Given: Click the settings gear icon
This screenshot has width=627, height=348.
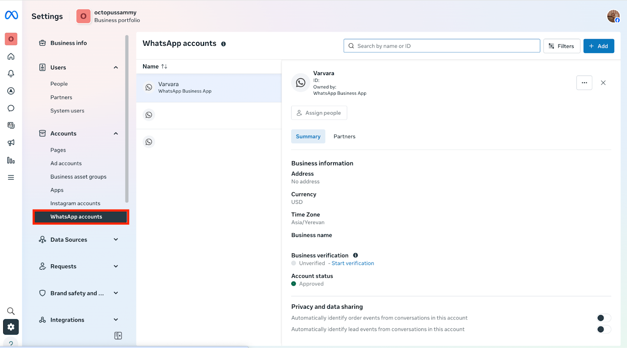Looking at the screenshot, I should tap(11, 327).
